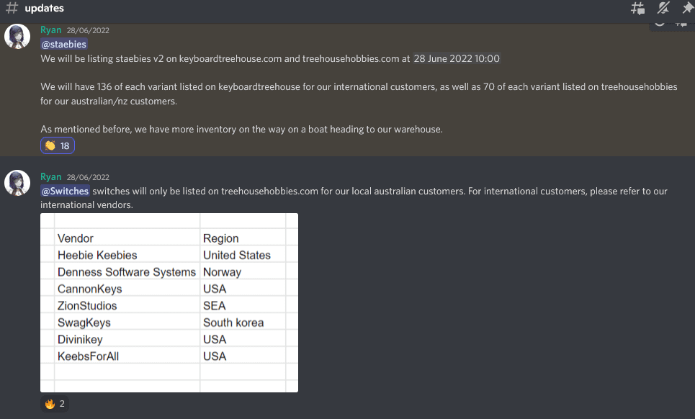Click the clapping reaction with 18 count
The image size is (695, 419).
(x=58, y=145)
